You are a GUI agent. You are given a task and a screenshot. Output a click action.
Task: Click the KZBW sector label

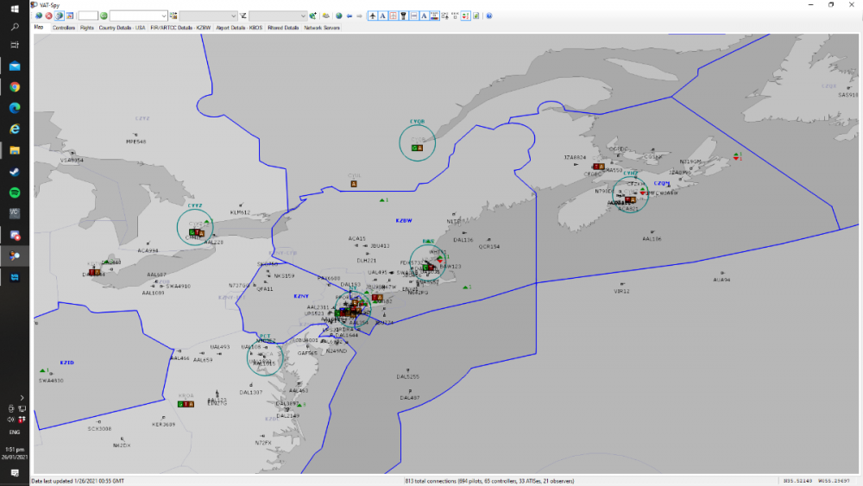click(404, 221)
